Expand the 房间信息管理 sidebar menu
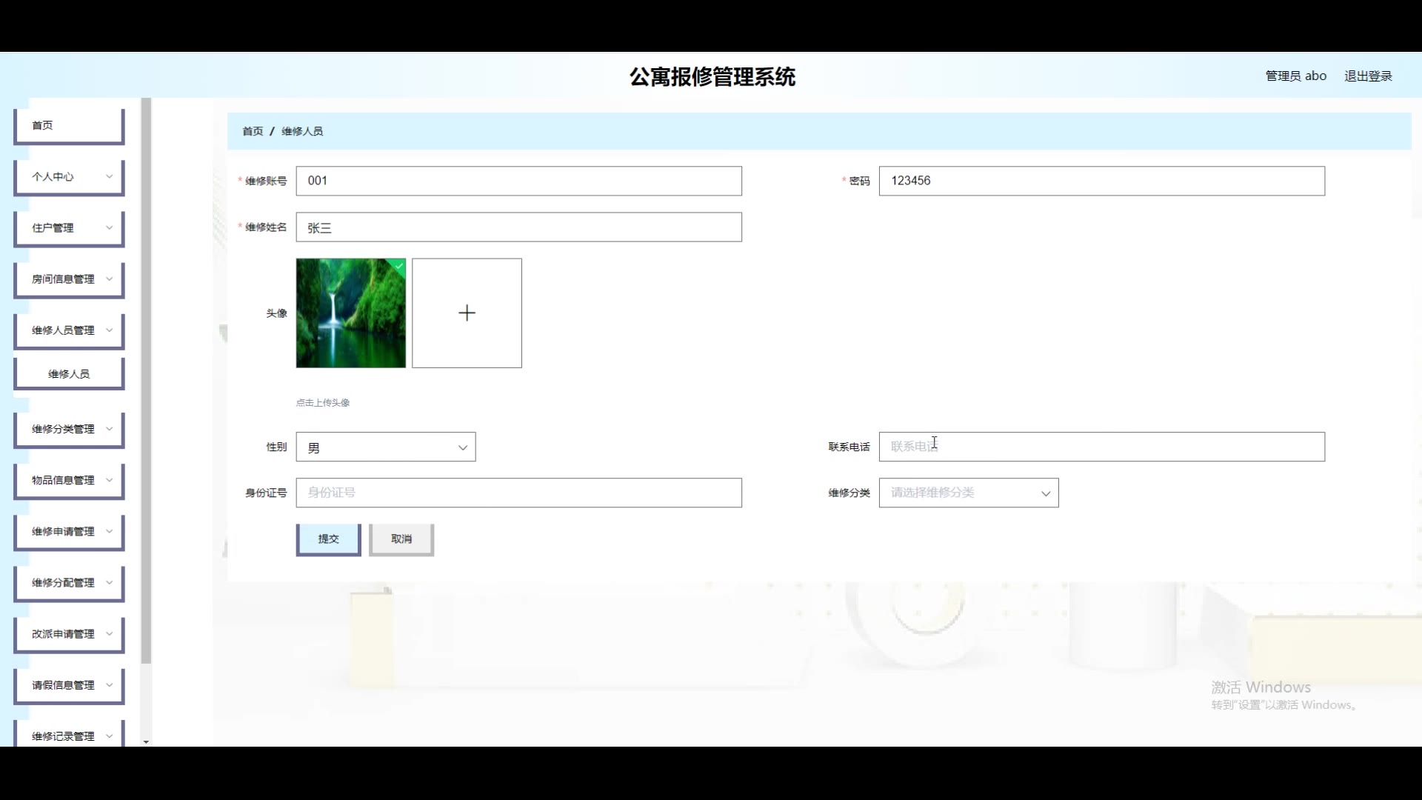This screenshot has width=1422, height=800. (x=69, y=279)
